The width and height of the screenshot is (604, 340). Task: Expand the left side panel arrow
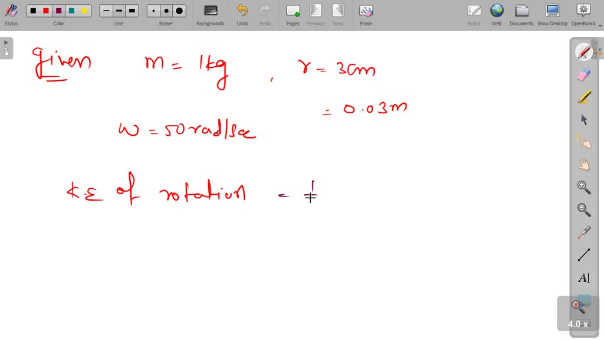[x=6, y=42]
